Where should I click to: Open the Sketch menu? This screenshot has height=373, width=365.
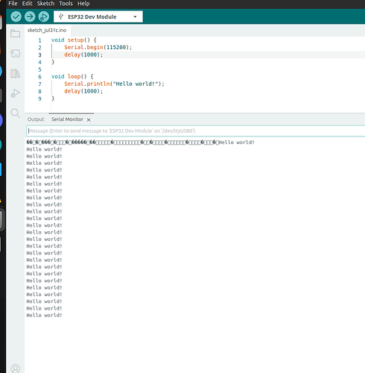(45, 4)
